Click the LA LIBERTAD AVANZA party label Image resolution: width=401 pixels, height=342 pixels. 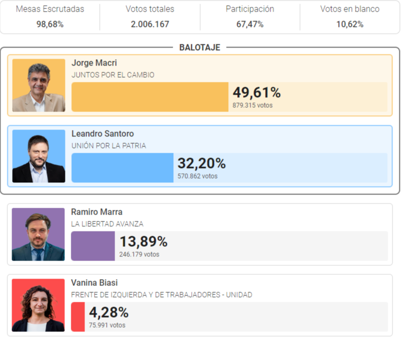point(107,224)
